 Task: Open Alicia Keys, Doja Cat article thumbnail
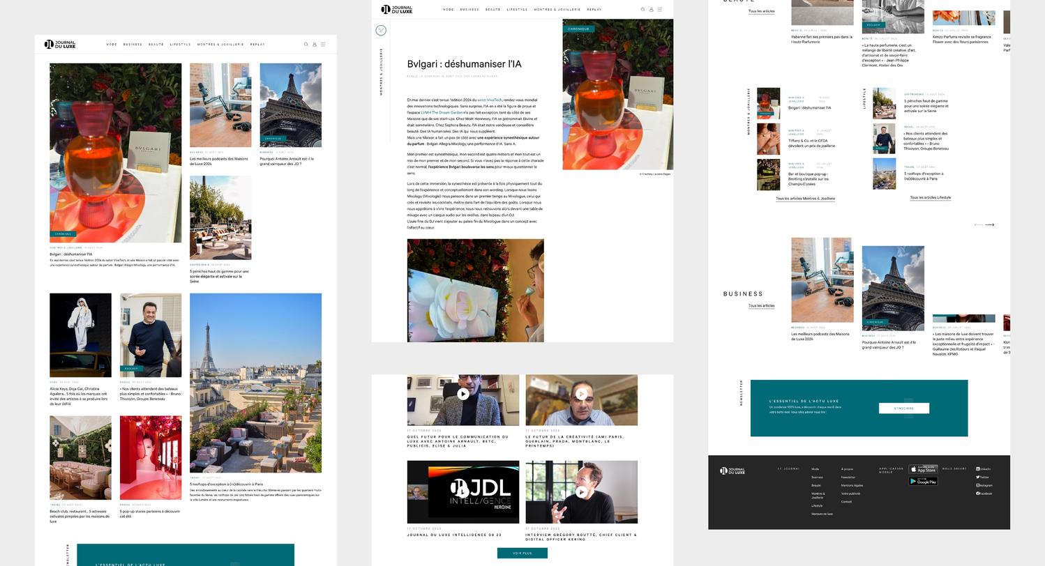80,335
